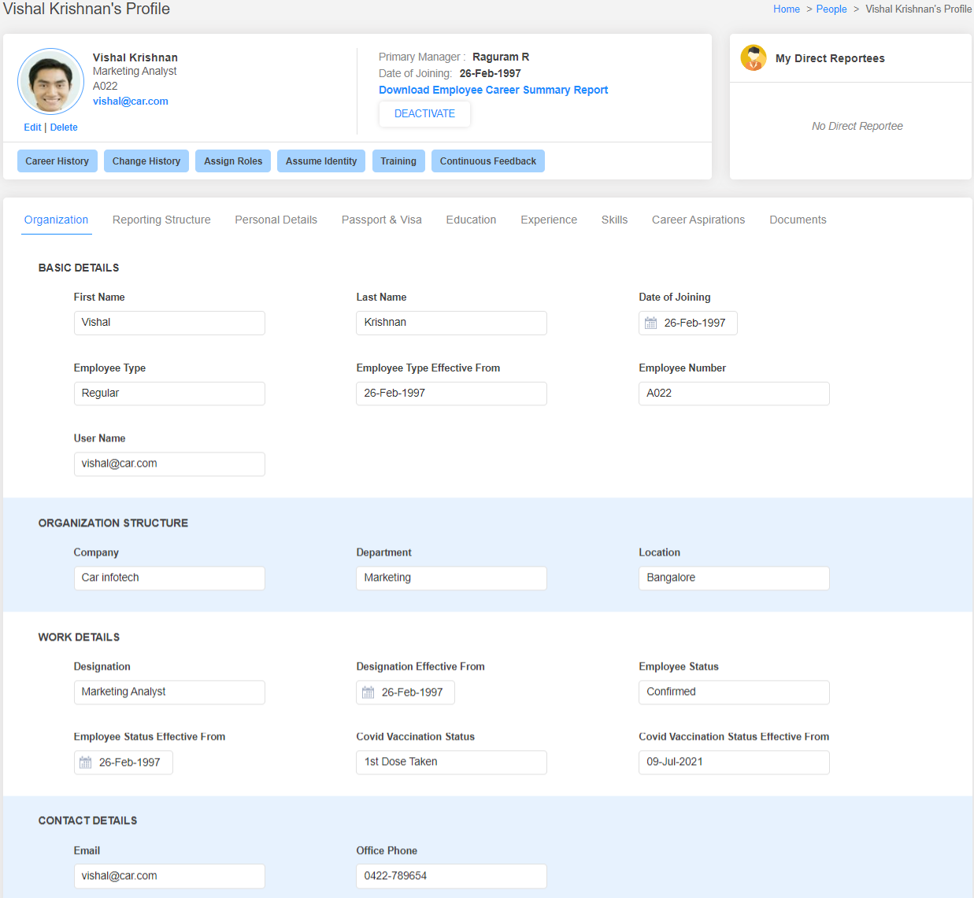Click Vishal Krishnan's profile photo
Screen dimensions: 974x898
click(50, 81)
